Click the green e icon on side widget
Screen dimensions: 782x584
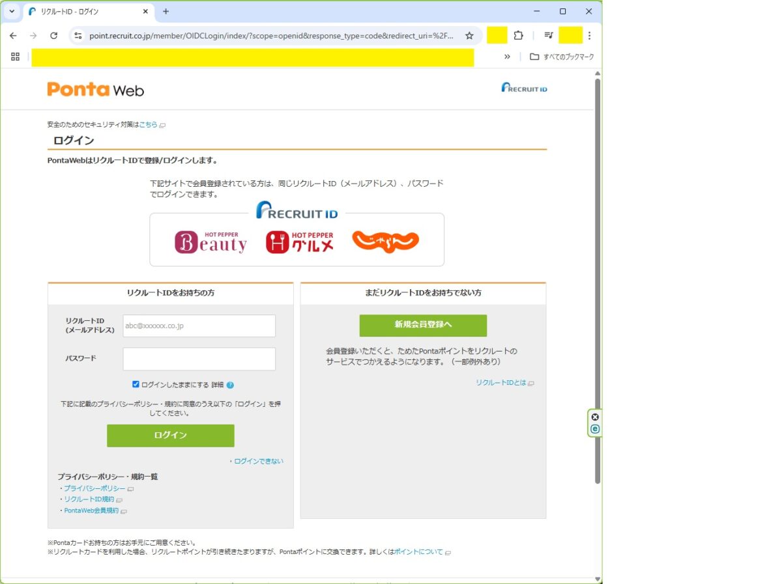(595, 429)
